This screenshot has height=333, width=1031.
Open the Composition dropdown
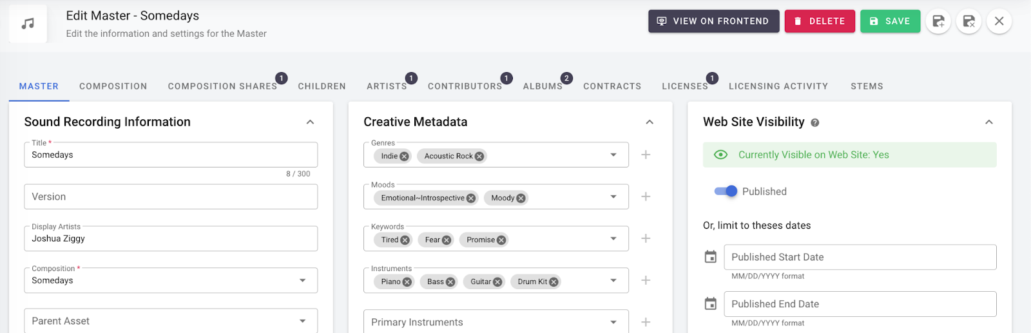tap(302, 280)
